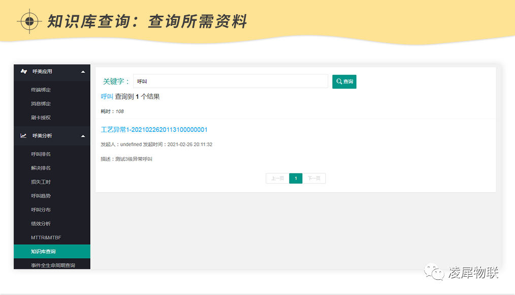
Task: Open the 工艺异常1 result link
Action: [154, 130]
